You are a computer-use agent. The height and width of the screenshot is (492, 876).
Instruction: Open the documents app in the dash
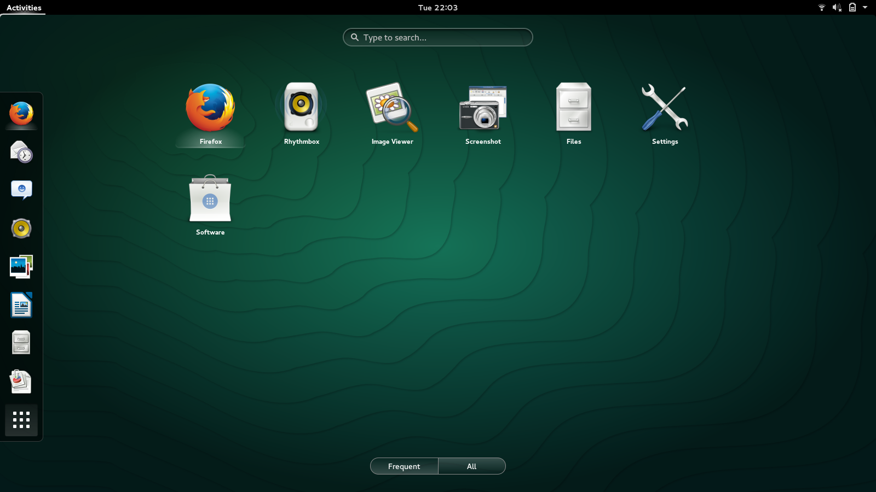(x=21, y=382)
